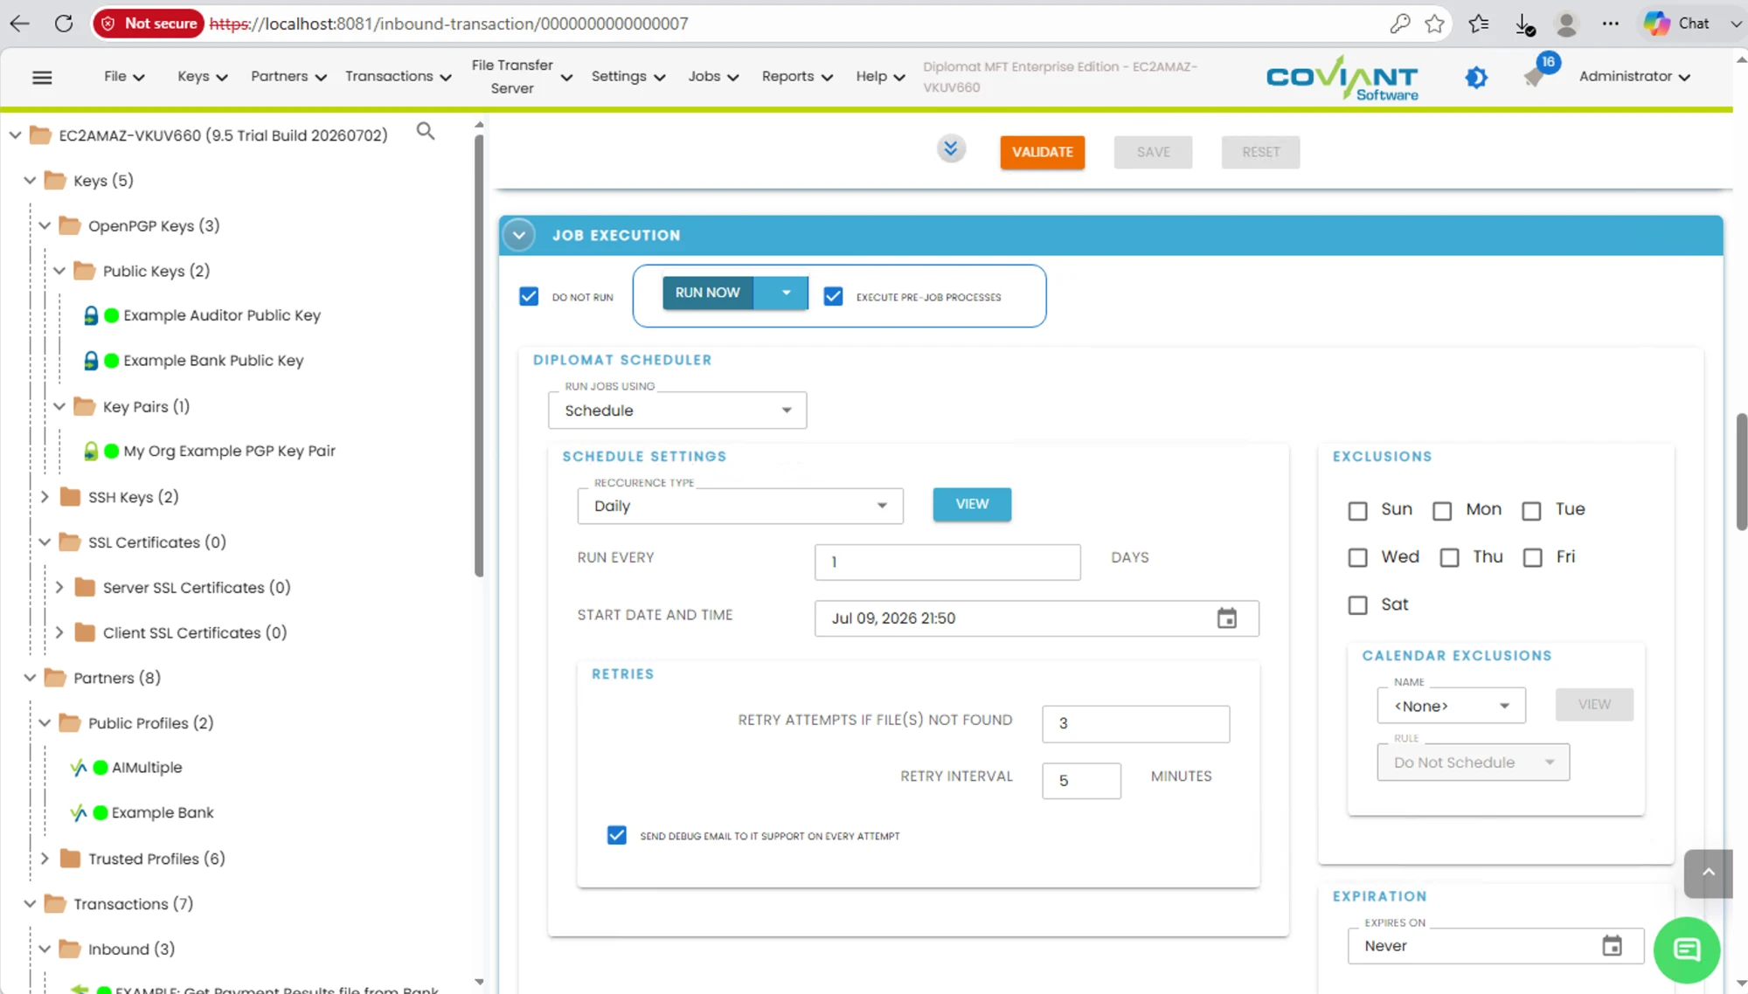Collapse the Job Execution section

click(519, 235)
